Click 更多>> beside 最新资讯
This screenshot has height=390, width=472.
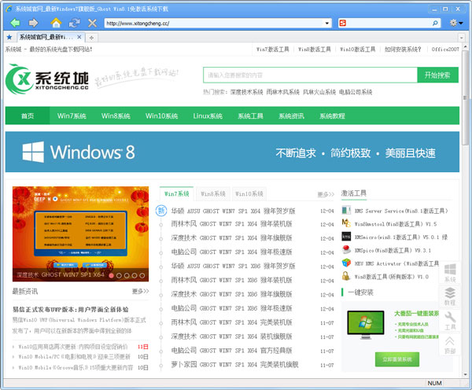point(140,291)
